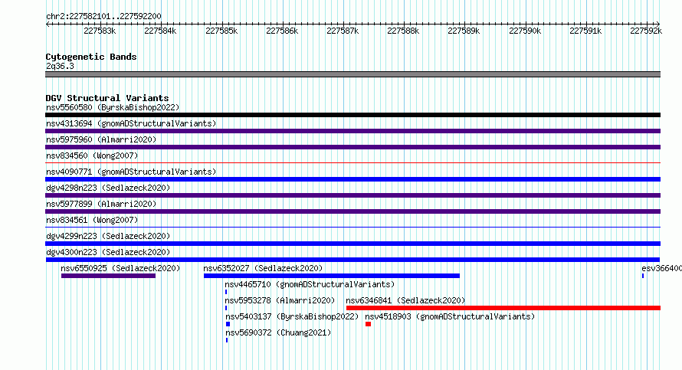Viewport: 682px width, 370px height.
Task: Select nsv834560 (Wong2007) variant label
Action: click(x=92, y=156)
